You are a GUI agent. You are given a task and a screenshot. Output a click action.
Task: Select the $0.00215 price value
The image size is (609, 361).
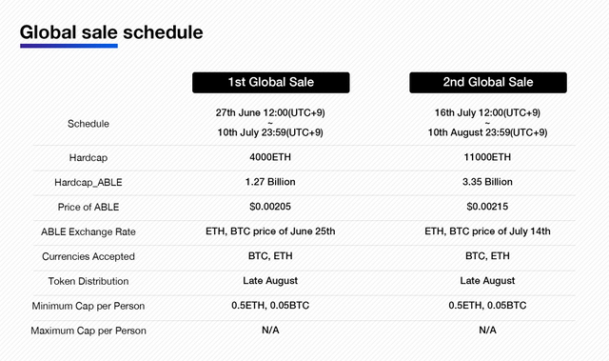(x=487, y=207)
